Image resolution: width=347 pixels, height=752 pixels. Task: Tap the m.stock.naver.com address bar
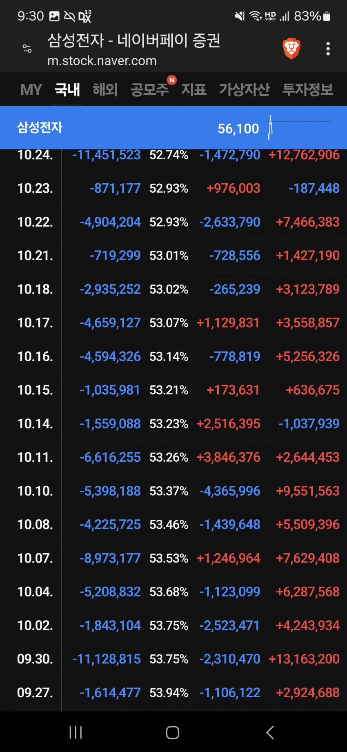coord(102,61)
